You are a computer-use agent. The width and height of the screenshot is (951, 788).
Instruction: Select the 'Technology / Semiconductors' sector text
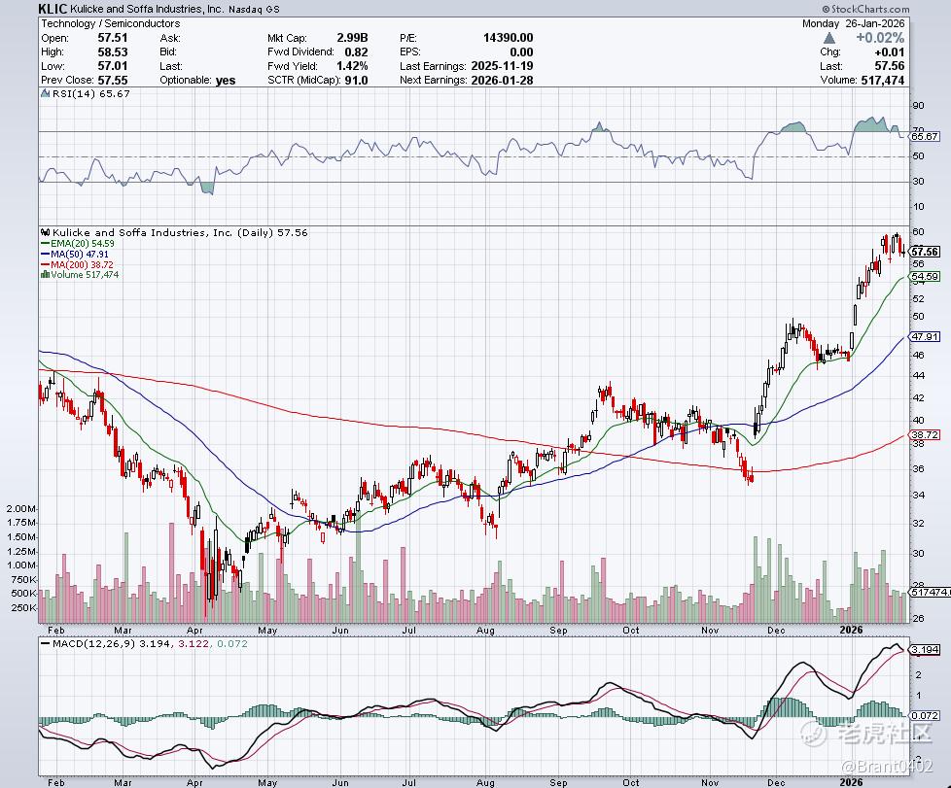[x=111, y=23]
